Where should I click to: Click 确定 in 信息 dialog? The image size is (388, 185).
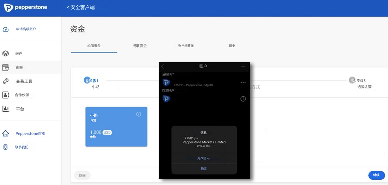(x=204, y=169)
